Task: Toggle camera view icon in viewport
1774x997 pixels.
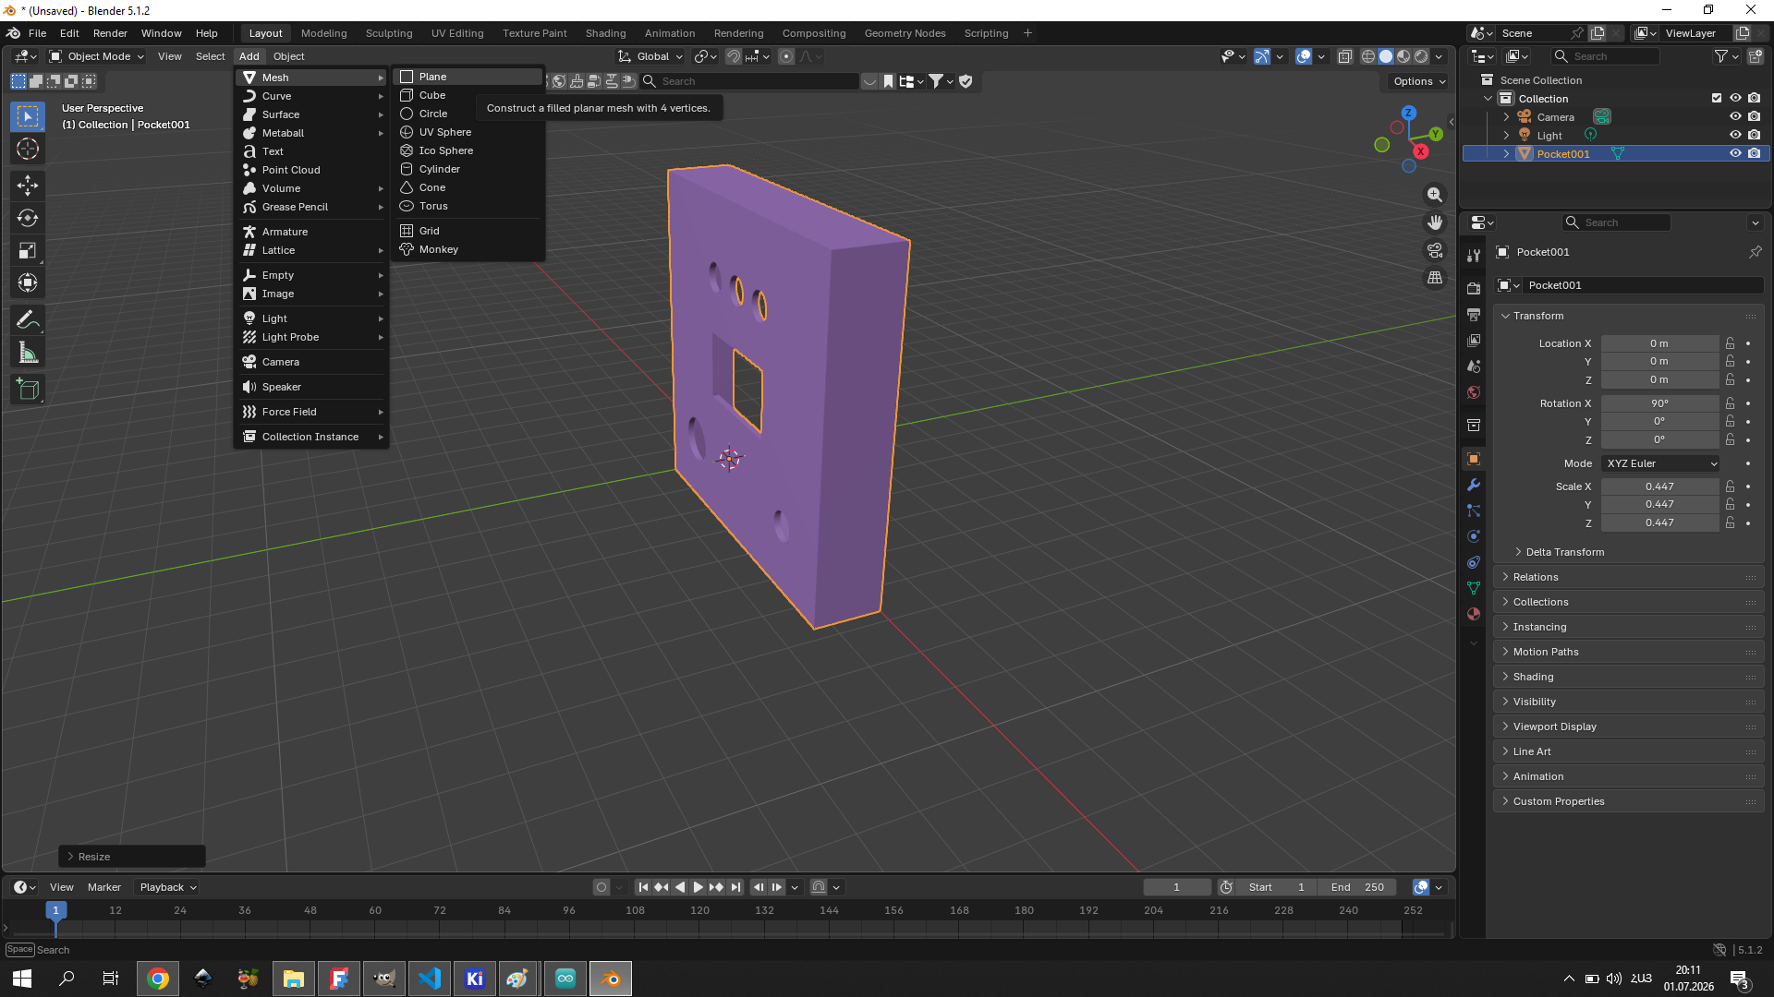Action: pos(1435,250)
